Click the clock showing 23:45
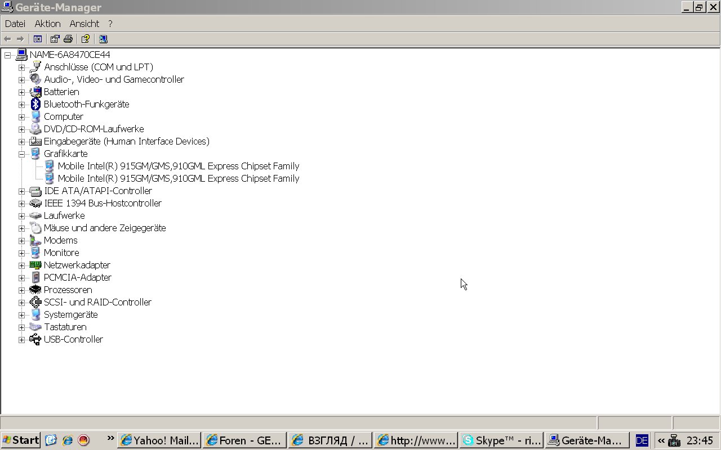This screenshot has height=450, width=721. [700, 440]
